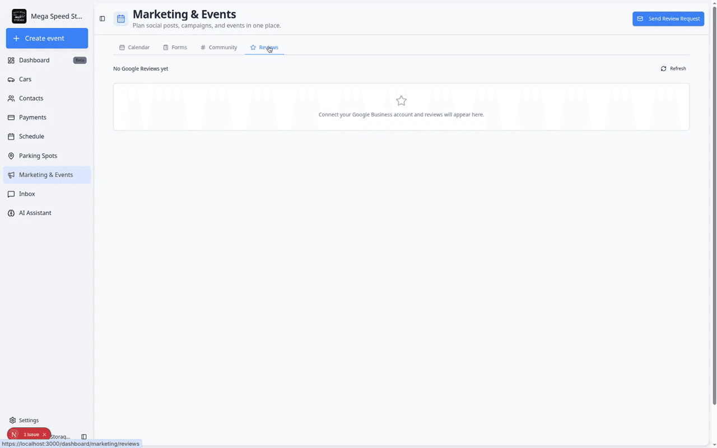The width and height of the screenshot is (717, 448).
Task: Go to Inbox in sidebar
Action: tap(27, 194)
